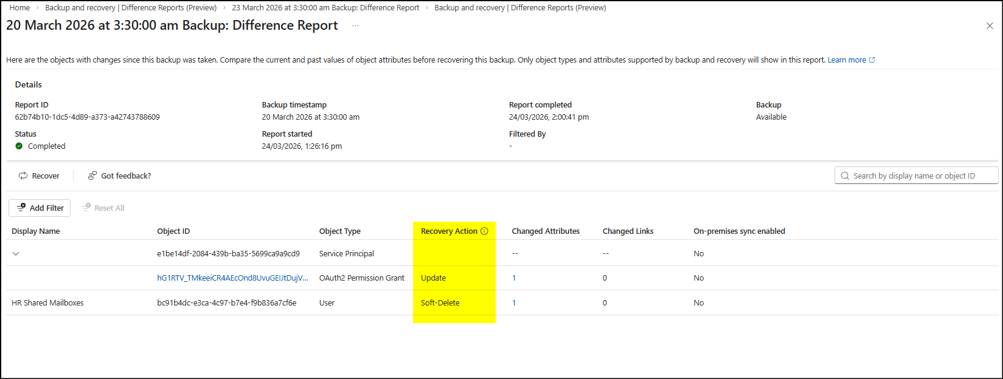Click the magnifier icon in search box

(845, 176)
